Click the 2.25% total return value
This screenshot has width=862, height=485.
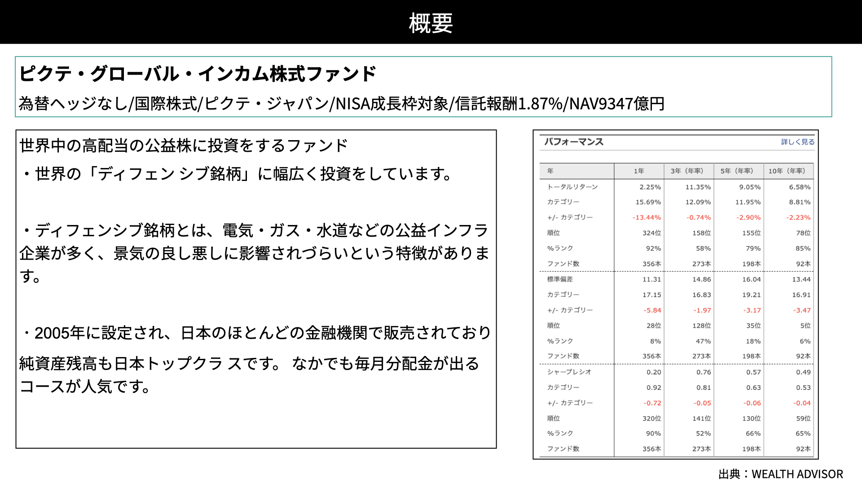[650, 187]
